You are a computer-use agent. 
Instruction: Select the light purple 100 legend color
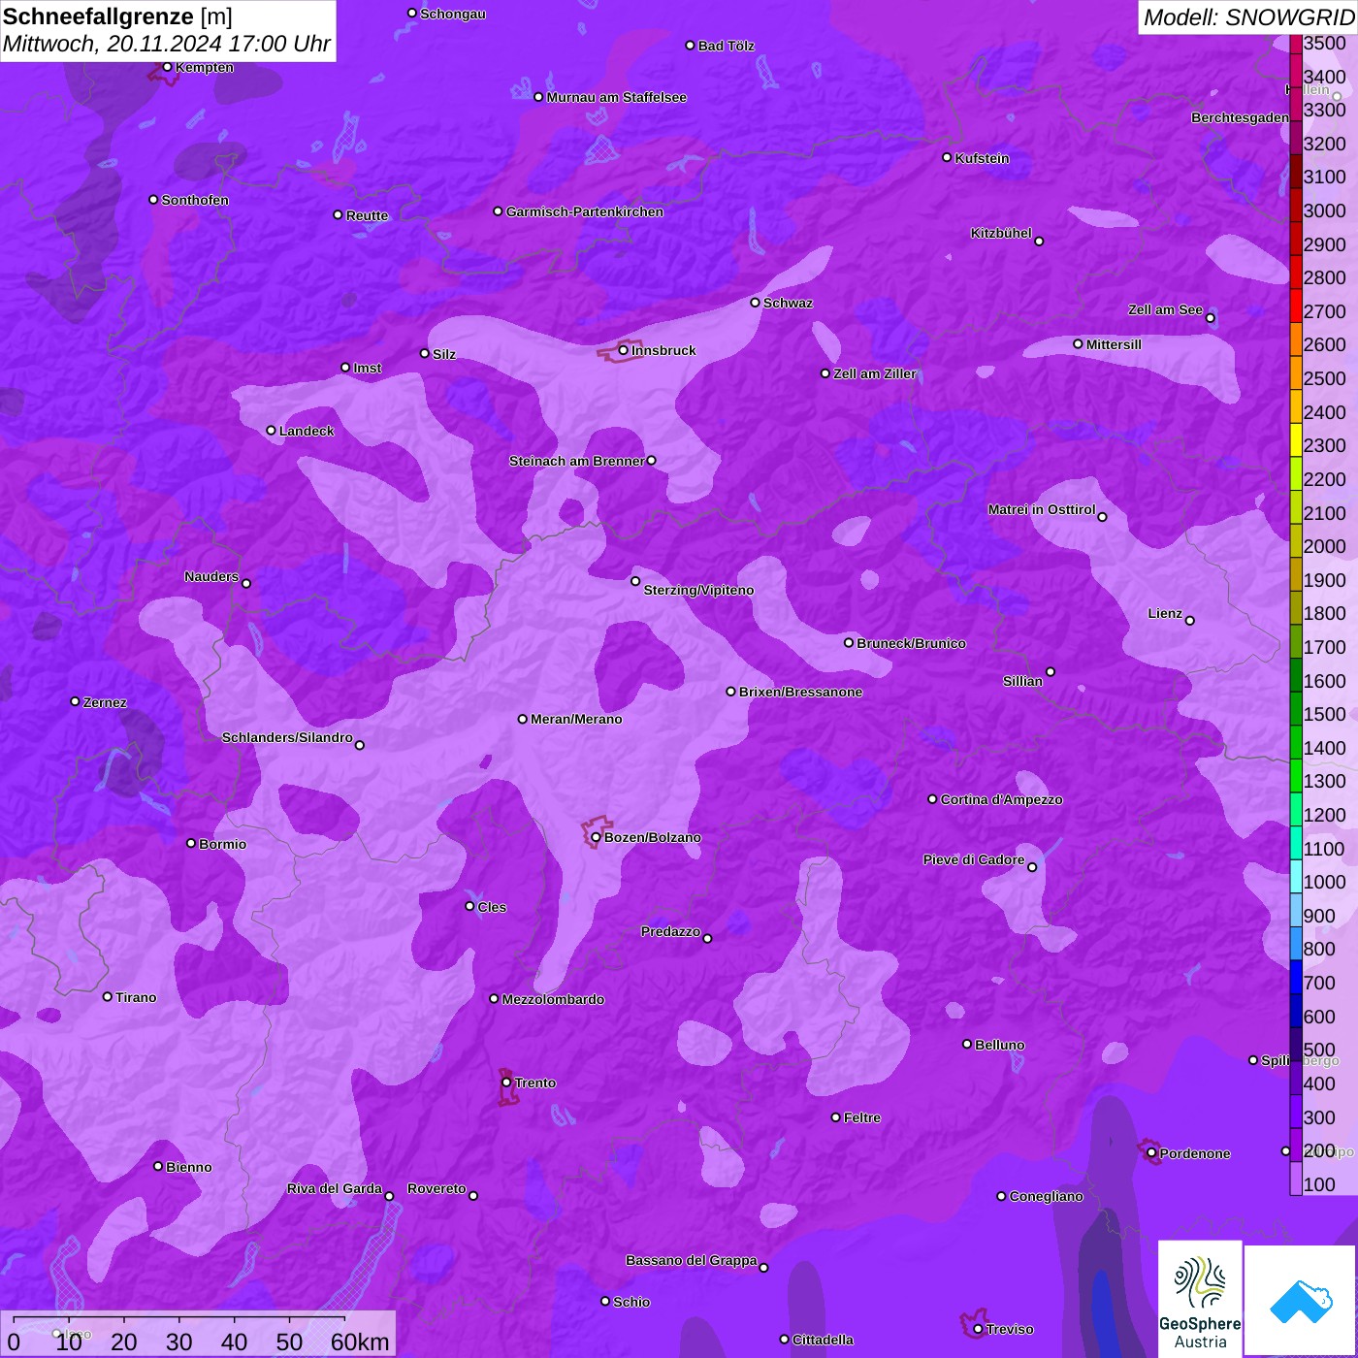(x=1296, y=1179)
